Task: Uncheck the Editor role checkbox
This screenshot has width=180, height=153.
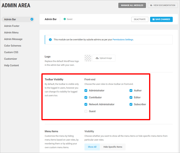Action: coord(131,97)
